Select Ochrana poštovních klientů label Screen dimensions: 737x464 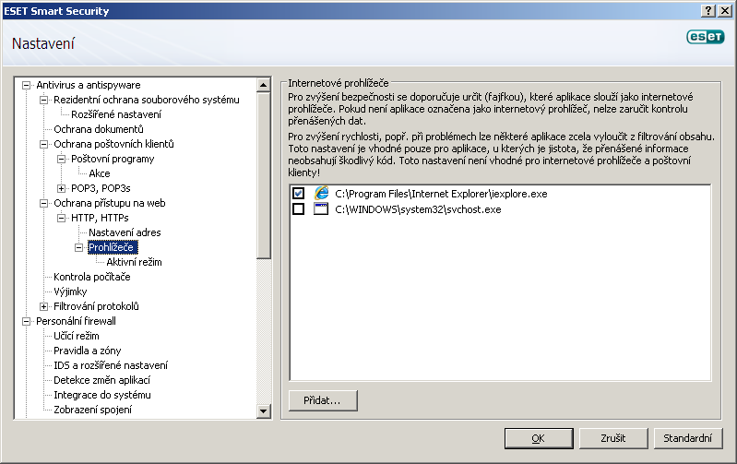pyautogui.click(x=113, y=144)
